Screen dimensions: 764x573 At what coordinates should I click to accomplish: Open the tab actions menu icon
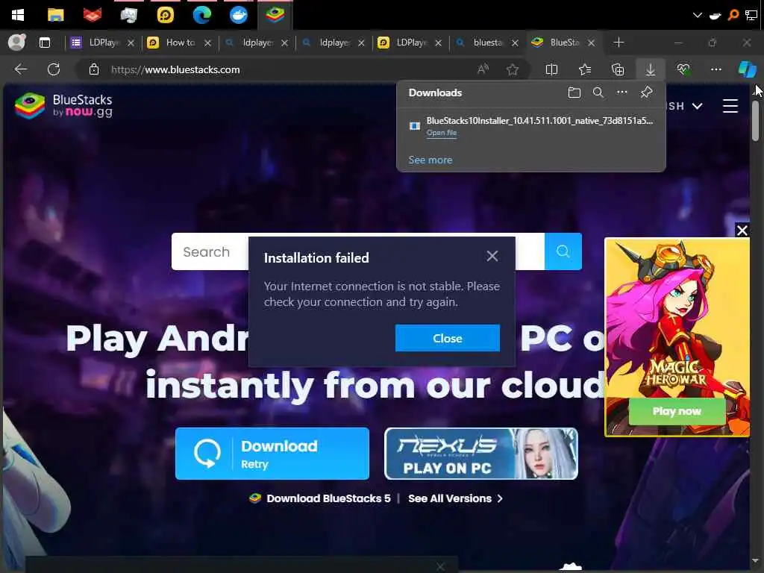(45, 43)
